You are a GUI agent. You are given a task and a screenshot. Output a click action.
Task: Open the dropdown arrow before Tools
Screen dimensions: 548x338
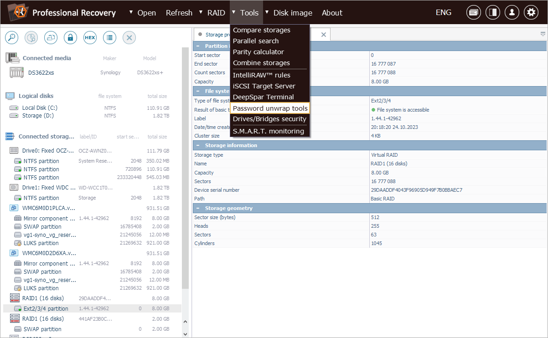[234, 12]
